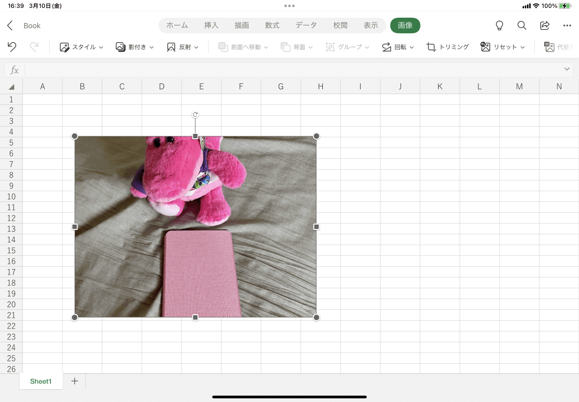This screenshot has width=579, height=402.
Task: Expand the リセット dropdown arrow
Action: pyautogui.click(x=523, y=47)
